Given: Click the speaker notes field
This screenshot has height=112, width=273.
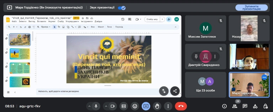Looking at the screenshot, I should point(97,91).
